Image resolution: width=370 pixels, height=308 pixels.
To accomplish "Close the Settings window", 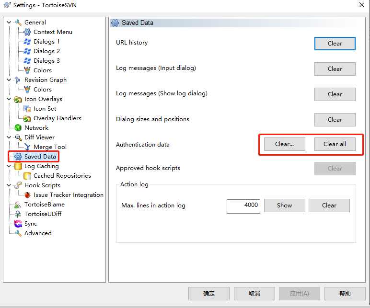I will [x=362, y=5].
